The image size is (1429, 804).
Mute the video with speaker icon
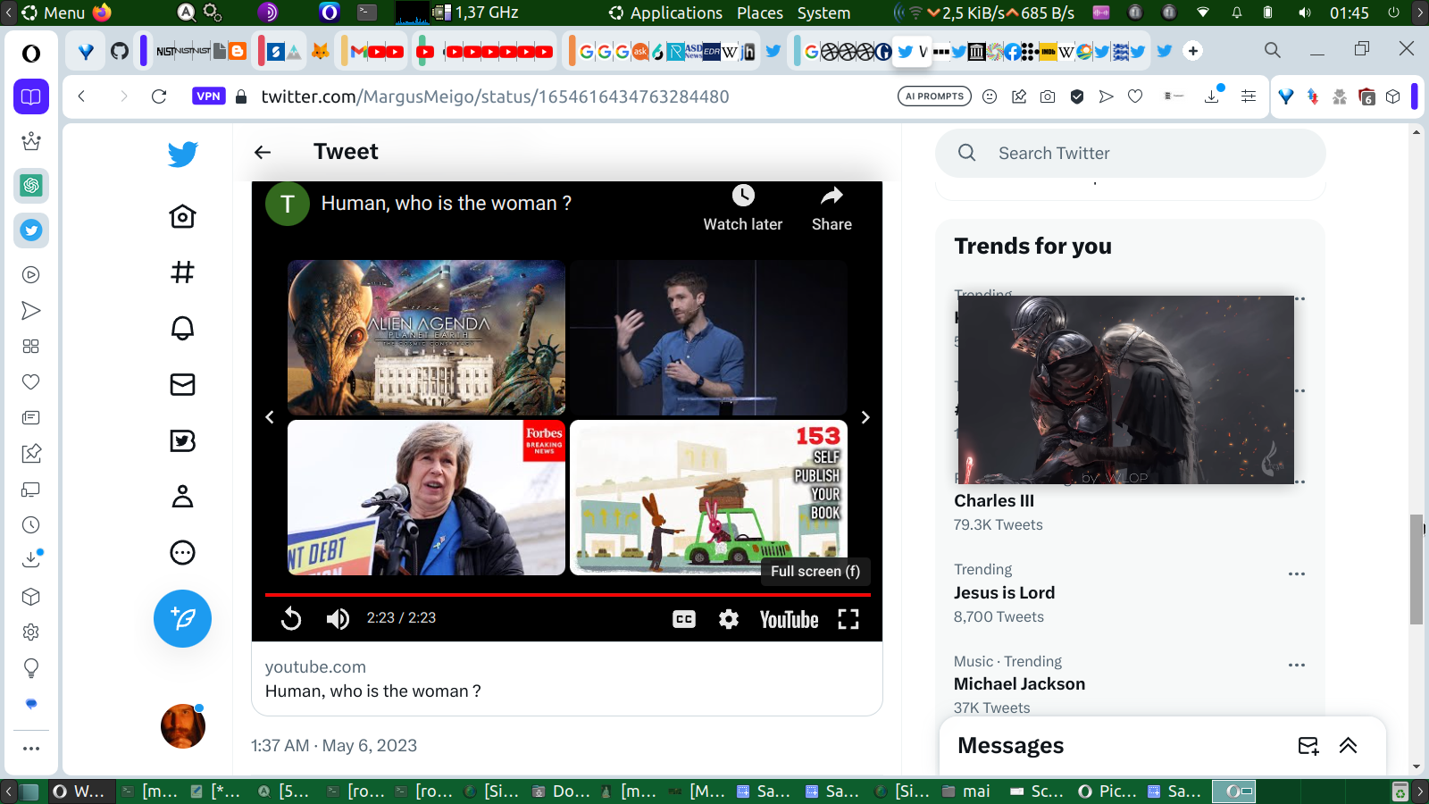click(338, 619)
